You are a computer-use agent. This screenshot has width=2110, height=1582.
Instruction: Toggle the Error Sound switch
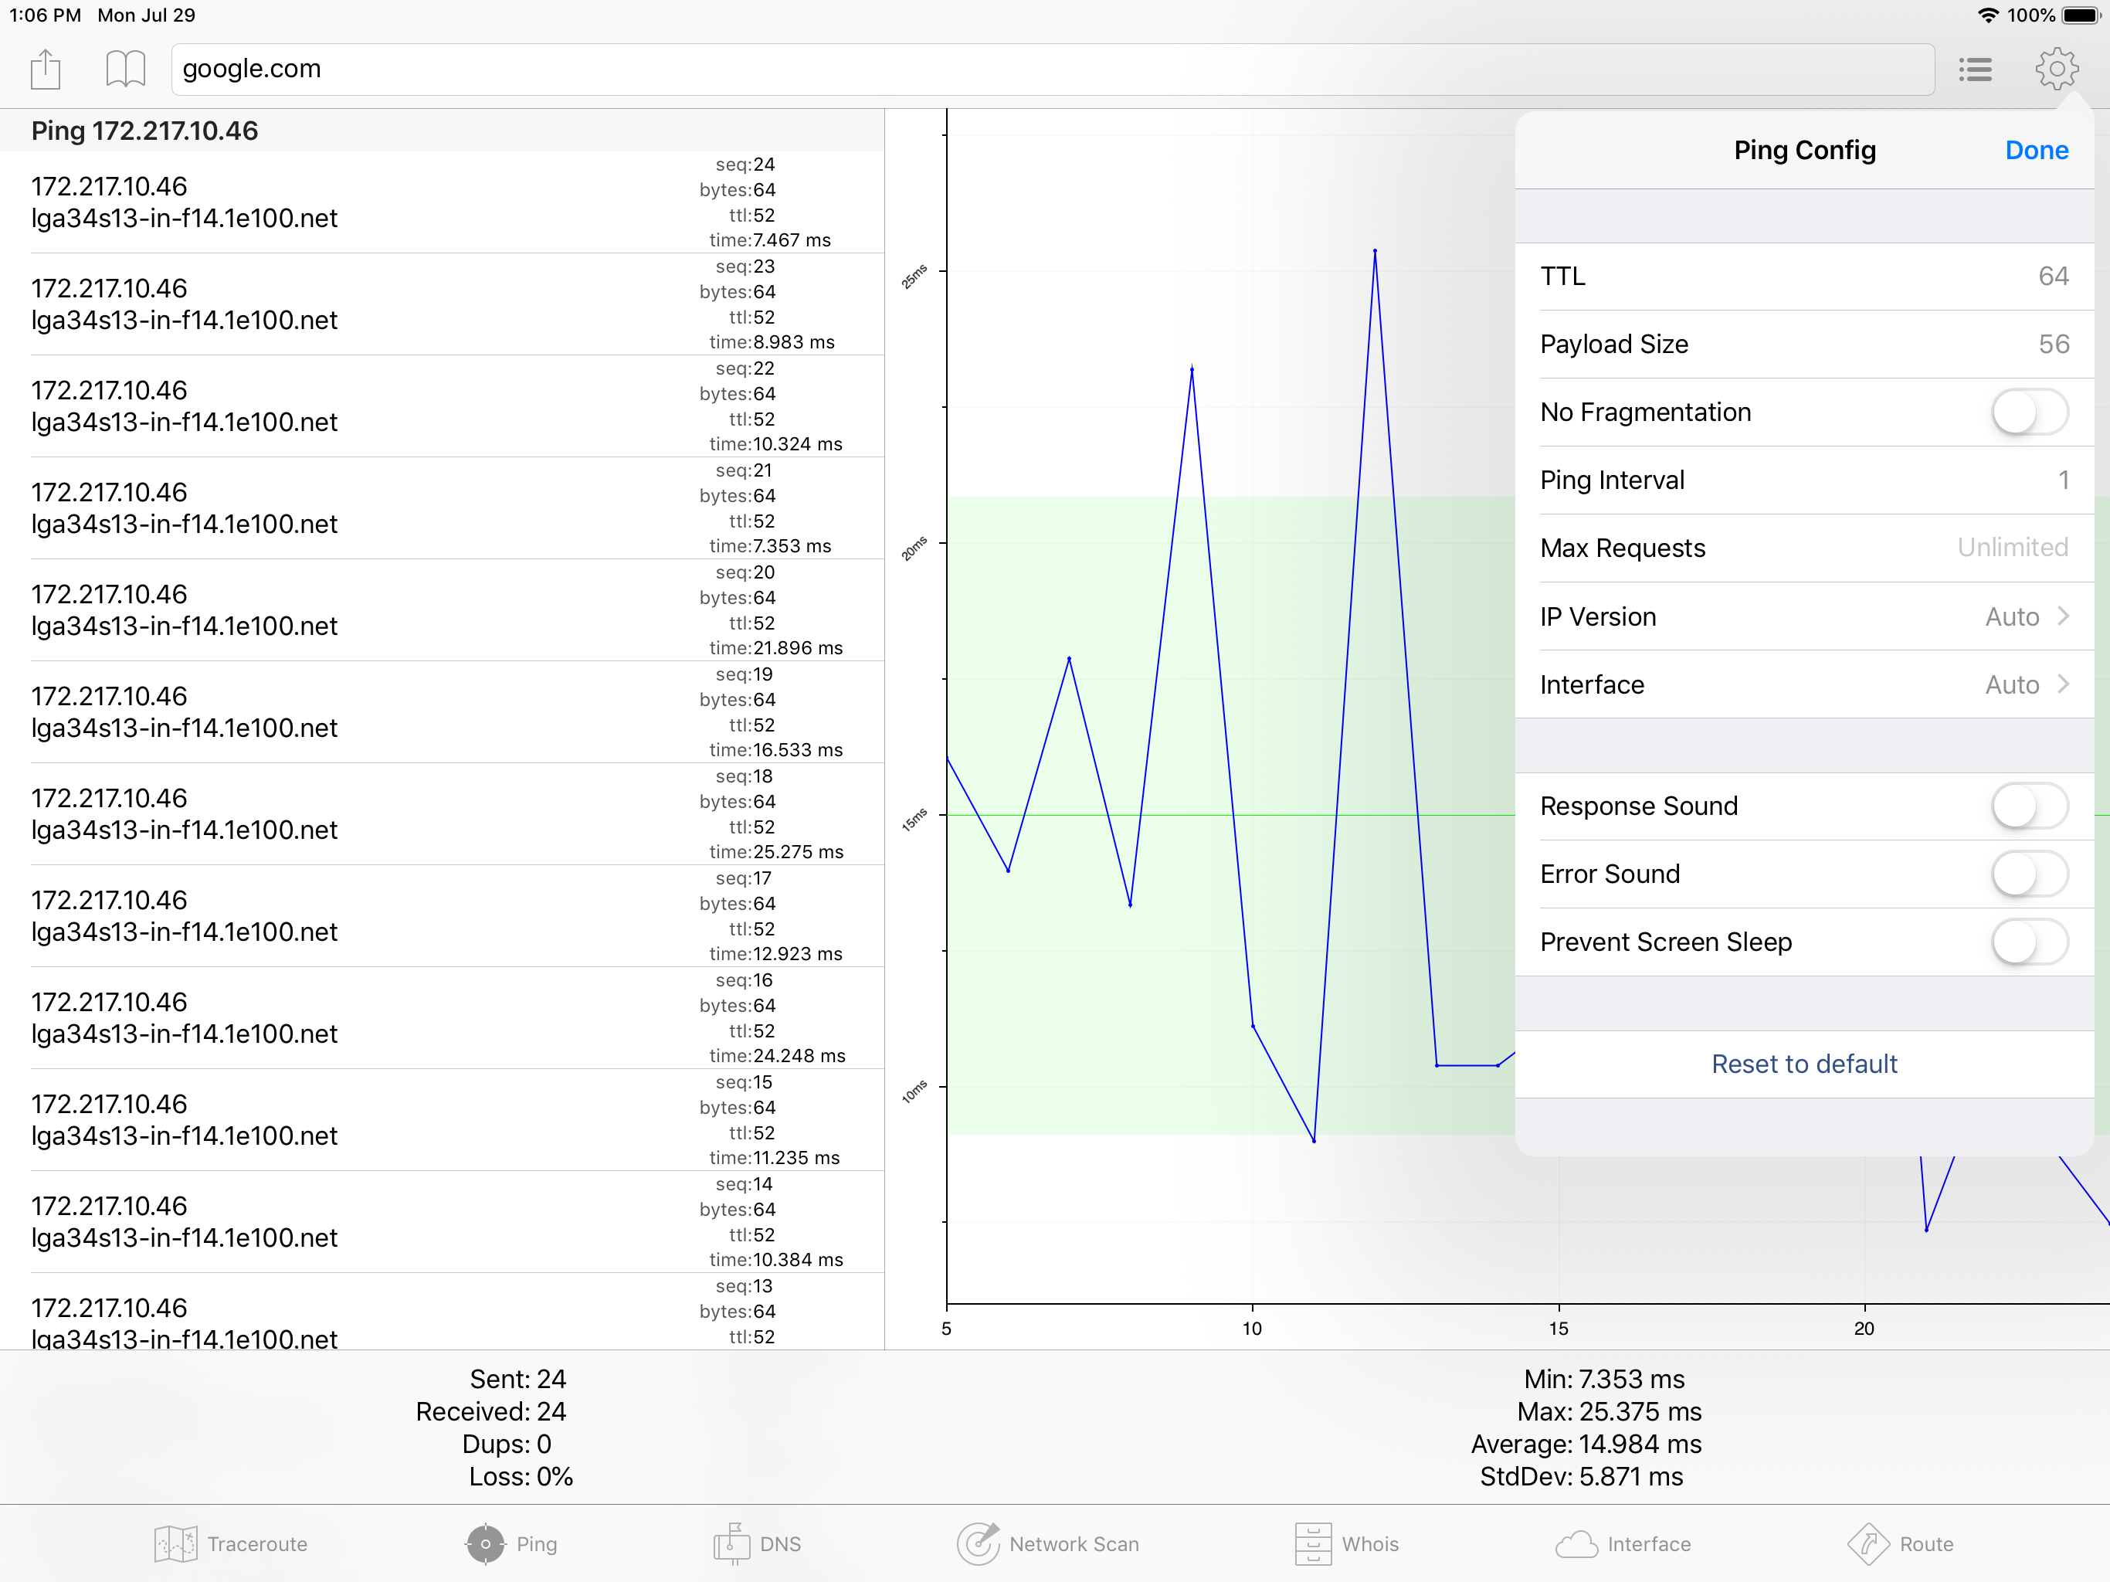[2029, 874]
